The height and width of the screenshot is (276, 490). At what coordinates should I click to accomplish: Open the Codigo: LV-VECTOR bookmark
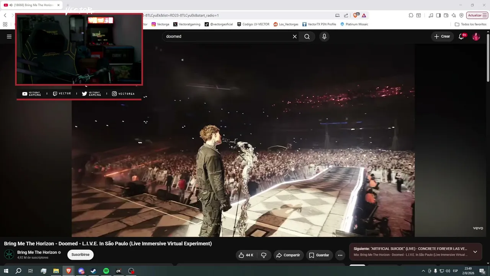click(253, 24)
